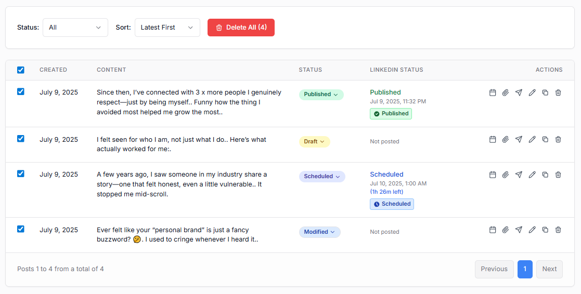Click paperclip attachment icon in Modified post row
The height and width of the screenshot is (294, 581).
click(506, 230)
